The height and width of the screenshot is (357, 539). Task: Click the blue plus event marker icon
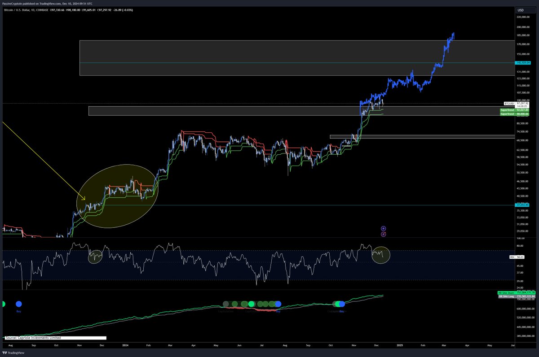coord(383,228)
